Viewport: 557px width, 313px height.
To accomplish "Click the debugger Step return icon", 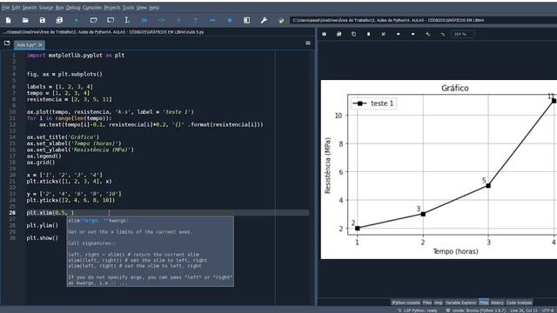I will [195, 21].
